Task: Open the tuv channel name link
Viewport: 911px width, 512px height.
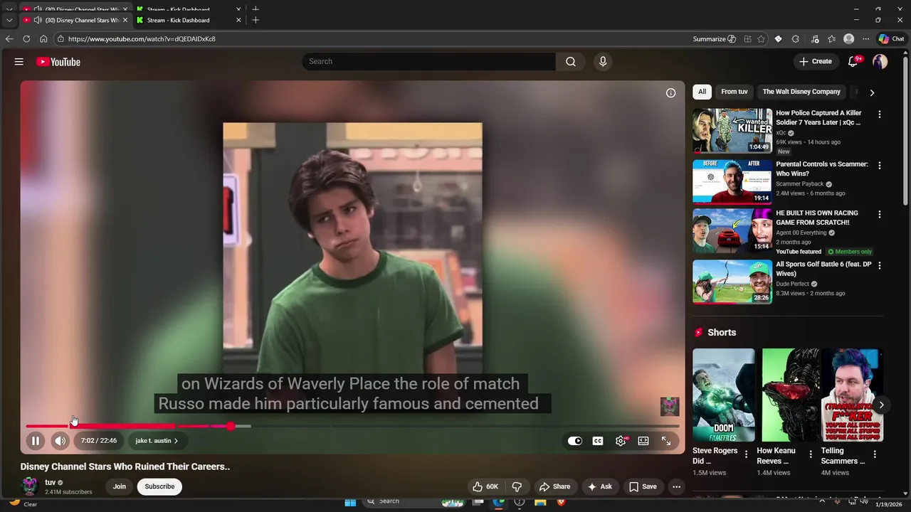Action: pos(51,482)
